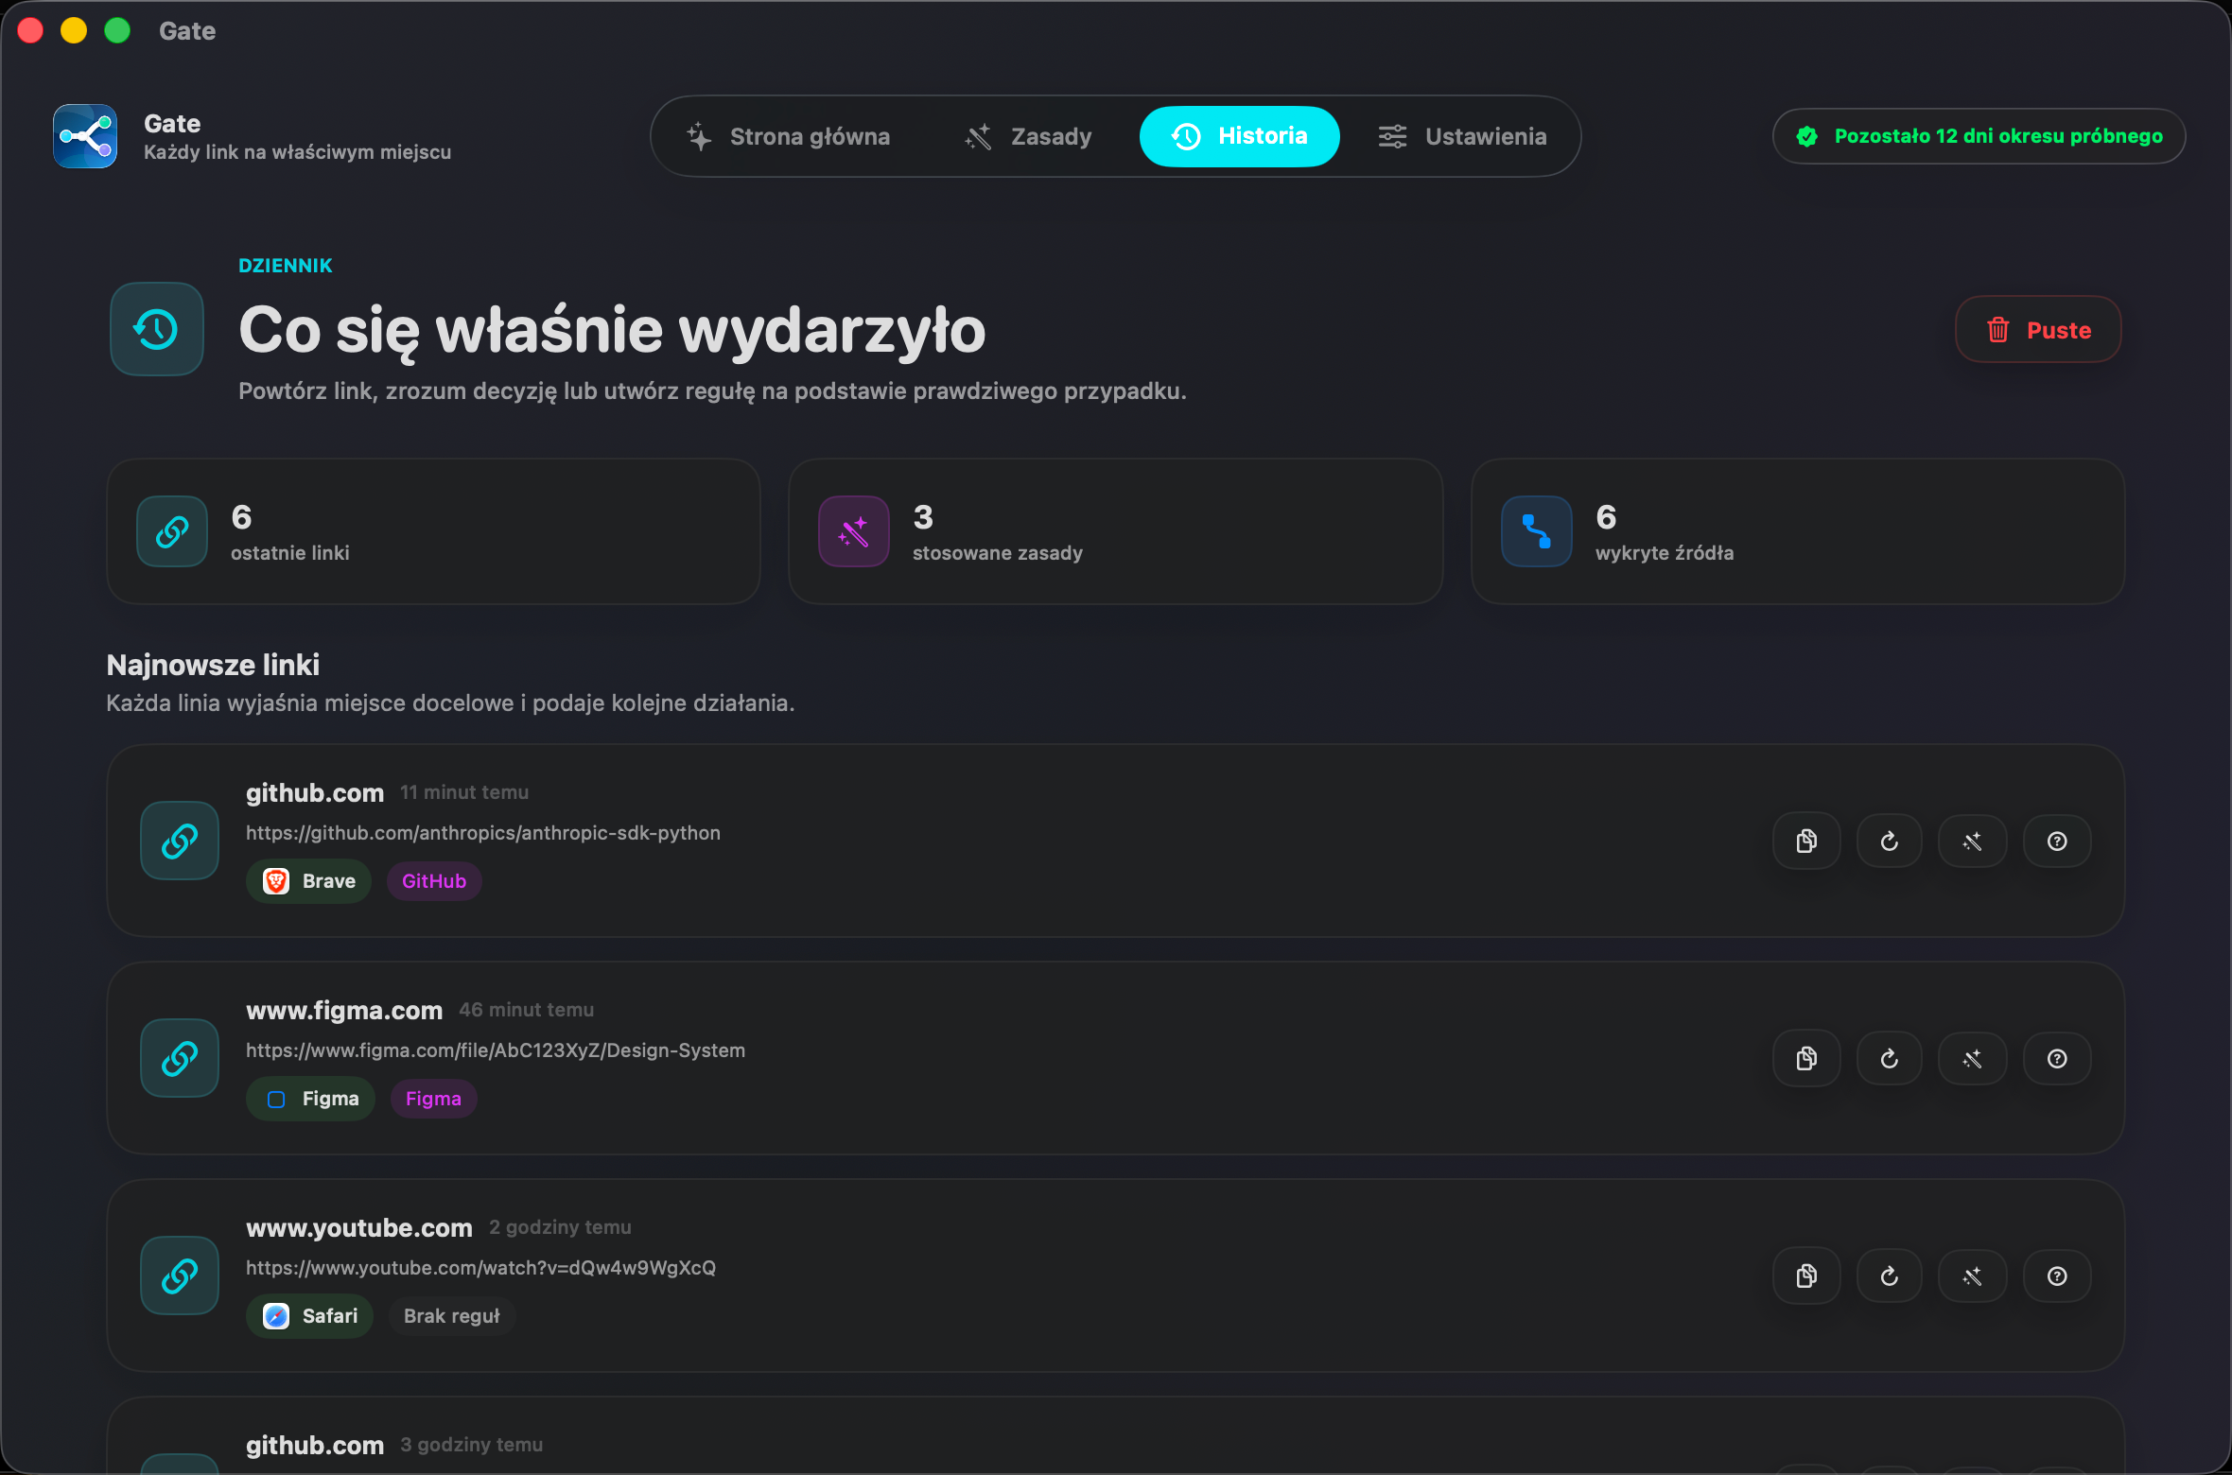Copy the www.youtube.com link
Viewport: 2232px width, 1475px height.
pos(1806,1275)
